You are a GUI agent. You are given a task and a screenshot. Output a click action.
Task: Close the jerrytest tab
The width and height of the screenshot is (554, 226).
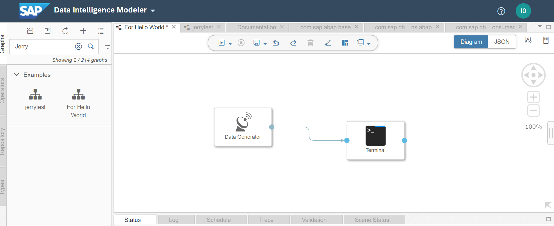pos(219,27)
